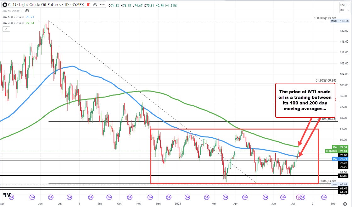The height and width of the screenshot is (207, 352).
Task: Click the pink lightning-bolt event marker
Action: point(298,197)
